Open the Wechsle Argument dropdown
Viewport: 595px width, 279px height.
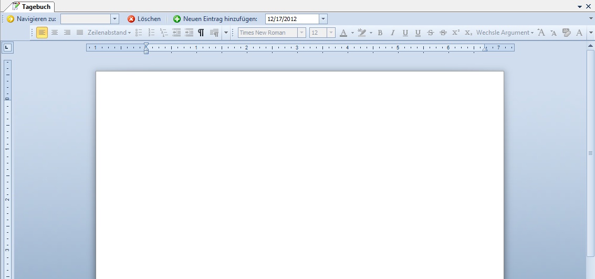point(505,33)
